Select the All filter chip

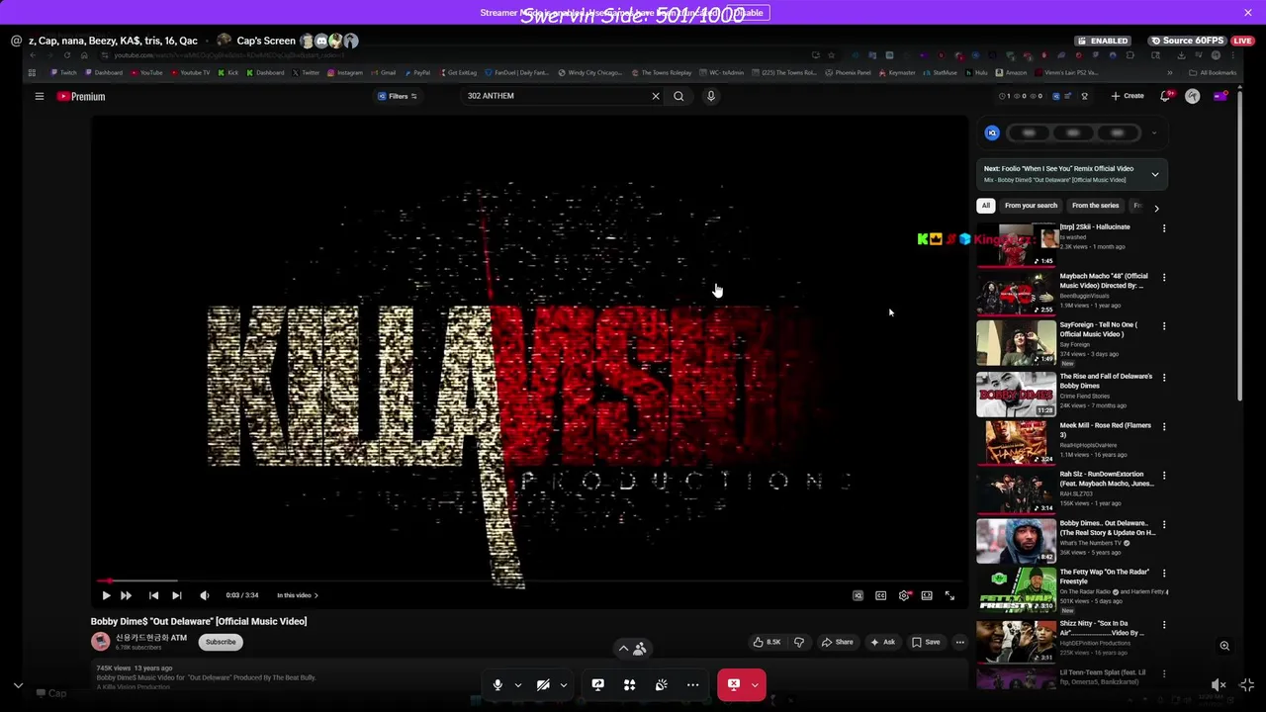(985, 206)
